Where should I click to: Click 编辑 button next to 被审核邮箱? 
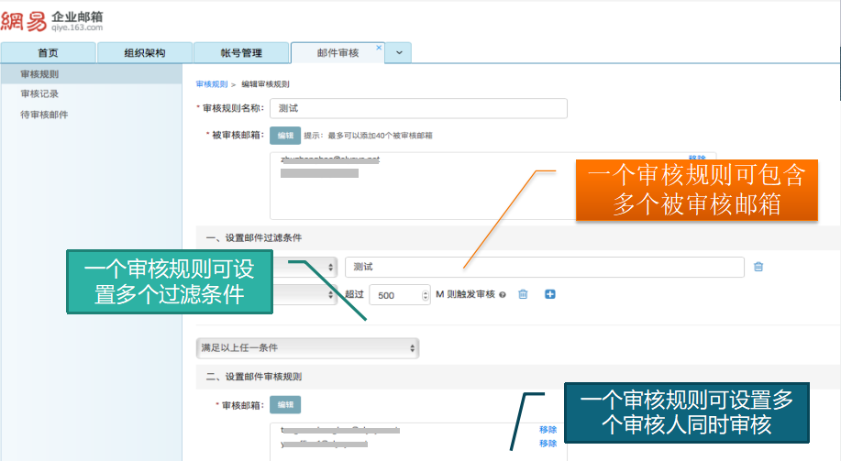[x=285, y=136]
